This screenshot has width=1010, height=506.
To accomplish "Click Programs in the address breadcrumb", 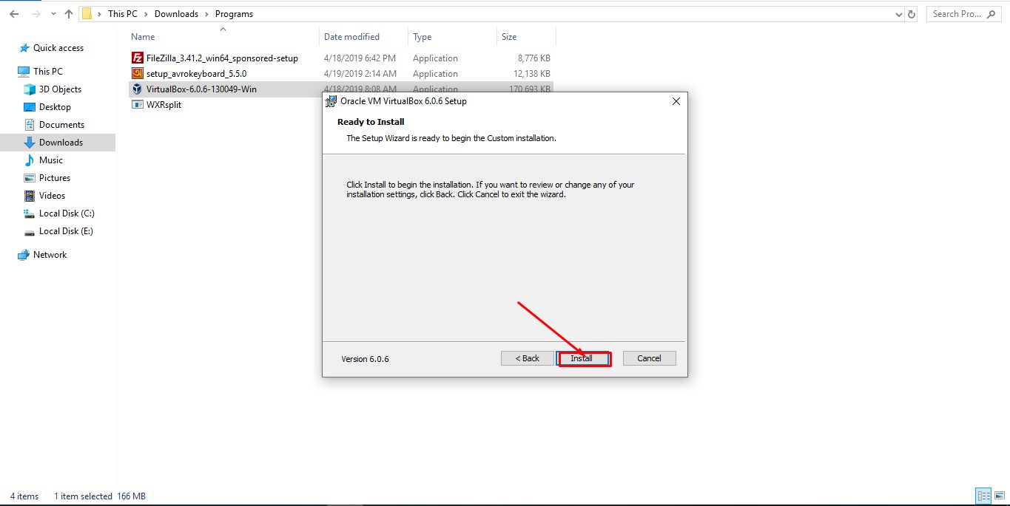I will [x=234, y=14].
